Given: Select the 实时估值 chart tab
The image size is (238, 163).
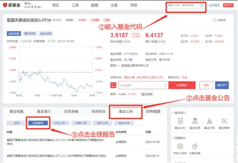Looking at the screenshot, I should point(14,33).
